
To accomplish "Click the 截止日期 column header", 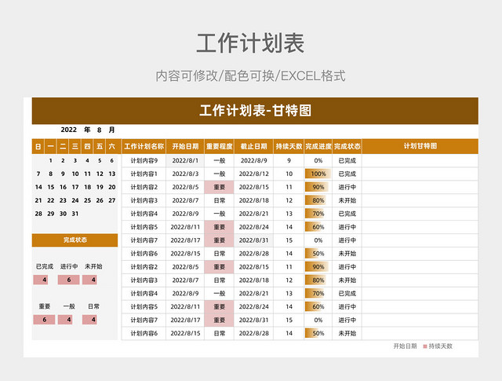I will 254,147.
